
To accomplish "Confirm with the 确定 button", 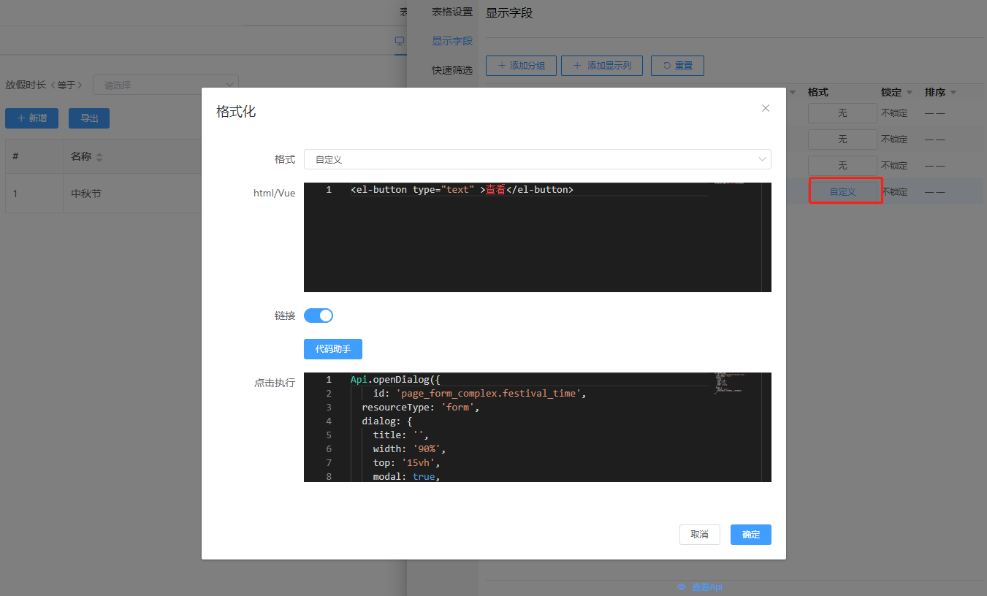I will coord(750,535).
